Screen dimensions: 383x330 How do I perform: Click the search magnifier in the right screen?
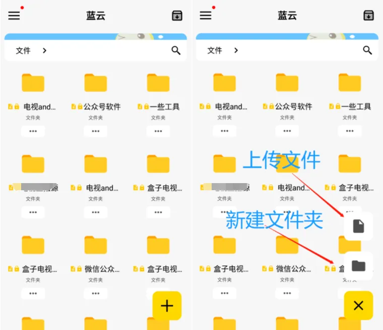(x=367, y=50)
